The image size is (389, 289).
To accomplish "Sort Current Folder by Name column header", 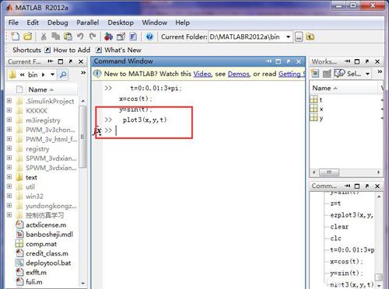I will tap(41, 89).
